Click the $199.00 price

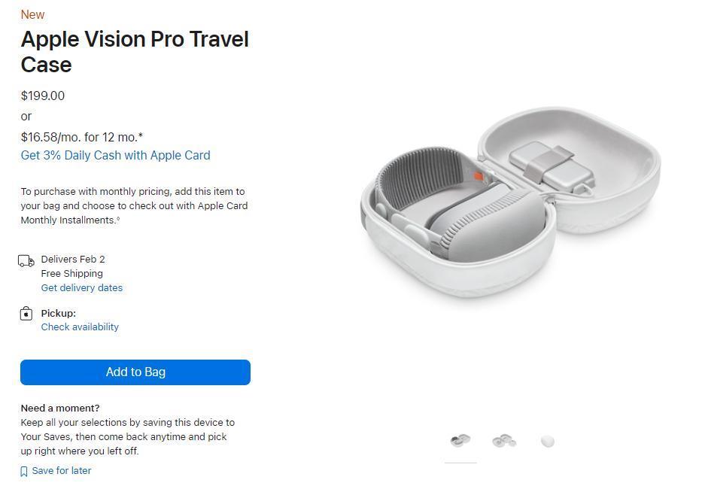tap(43, 96)
